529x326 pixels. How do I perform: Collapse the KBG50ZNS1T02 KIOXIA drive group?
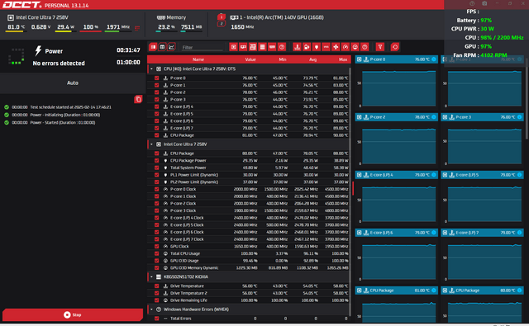pyautogui.click(x=151, y=276)
